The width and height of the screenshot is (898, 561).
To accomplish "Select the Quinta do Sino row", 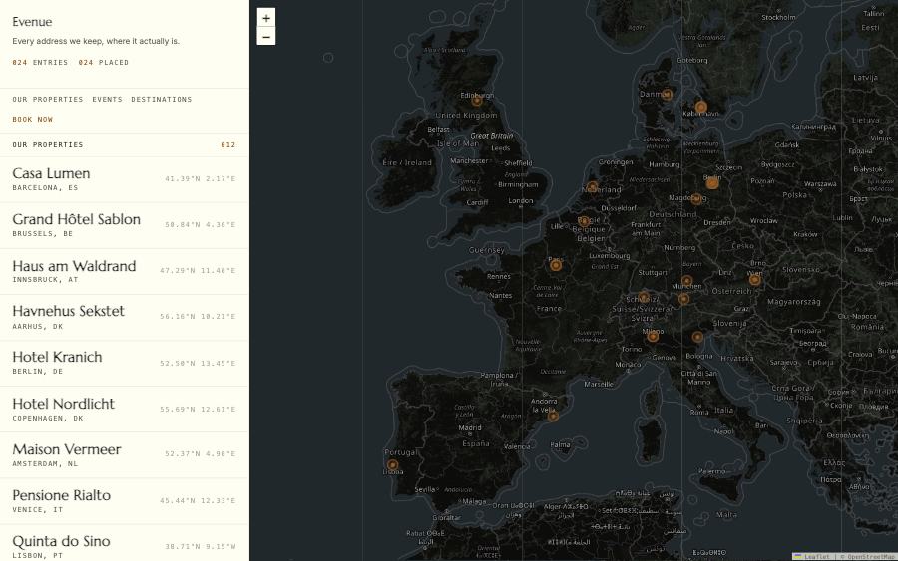I will [125, 543].
